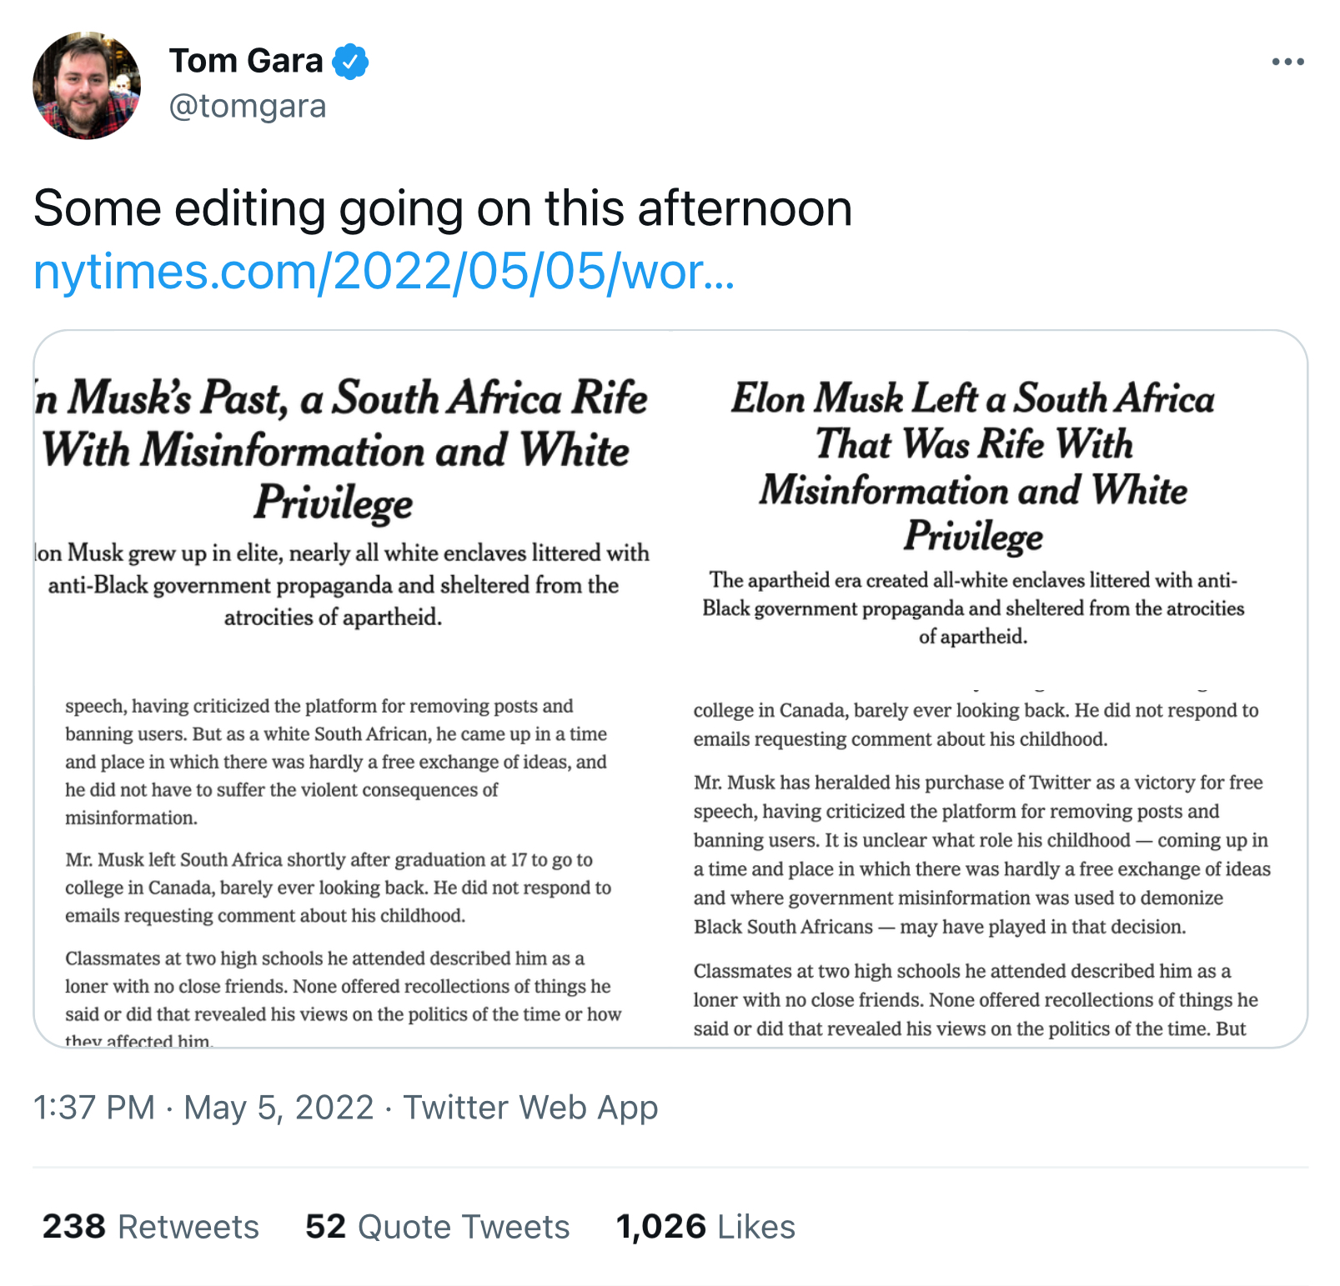
Task: Click right image paragraph 'Mr. Musk has heralded'
Action: pos(981,853)
